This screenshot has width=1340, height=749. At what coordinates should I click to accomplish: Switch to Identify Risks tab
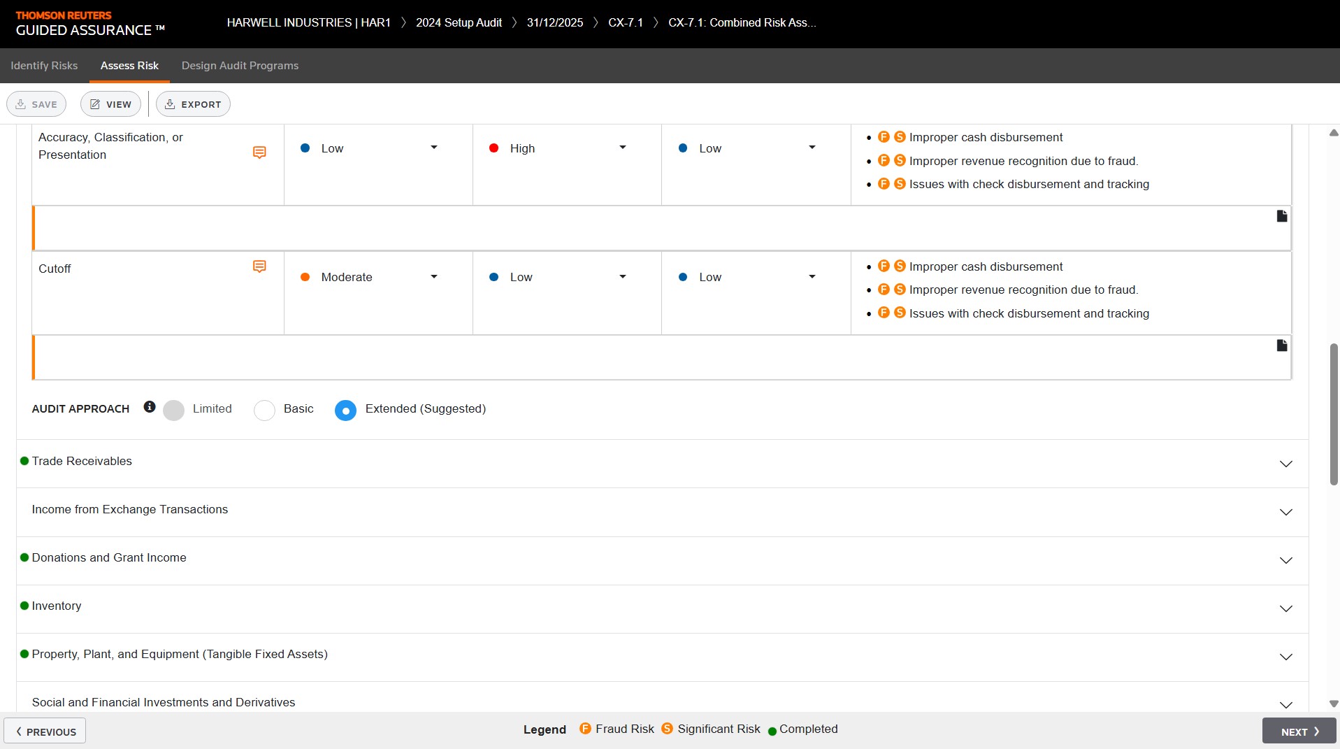[44, 66]
